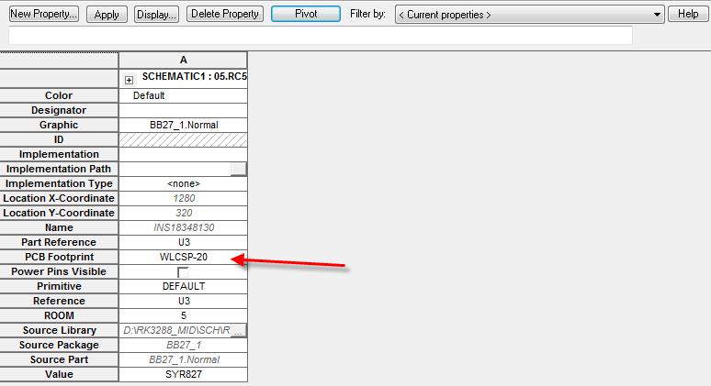Expand the SCHEMATIC1 plus icon

coord(130,80)
